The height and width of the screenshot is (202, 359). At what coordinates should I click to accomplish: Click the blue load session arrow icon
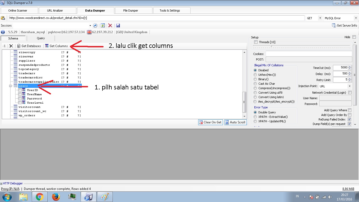tap(95, 26)
